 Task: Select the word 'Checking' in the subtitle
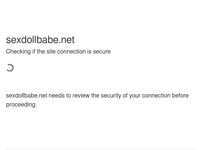coord(18,52)
